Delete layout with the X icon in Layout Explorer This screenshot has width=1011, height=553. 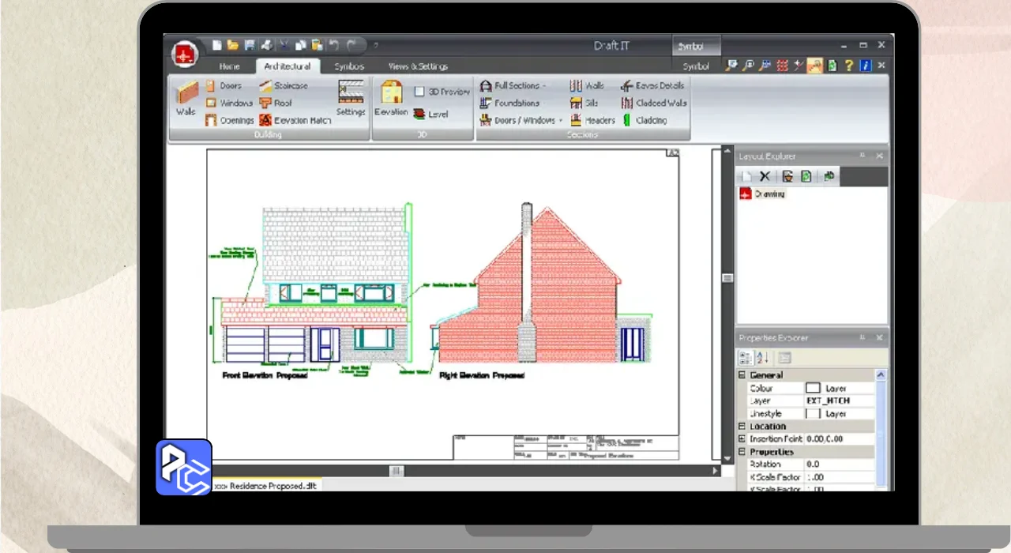[765, 176]
